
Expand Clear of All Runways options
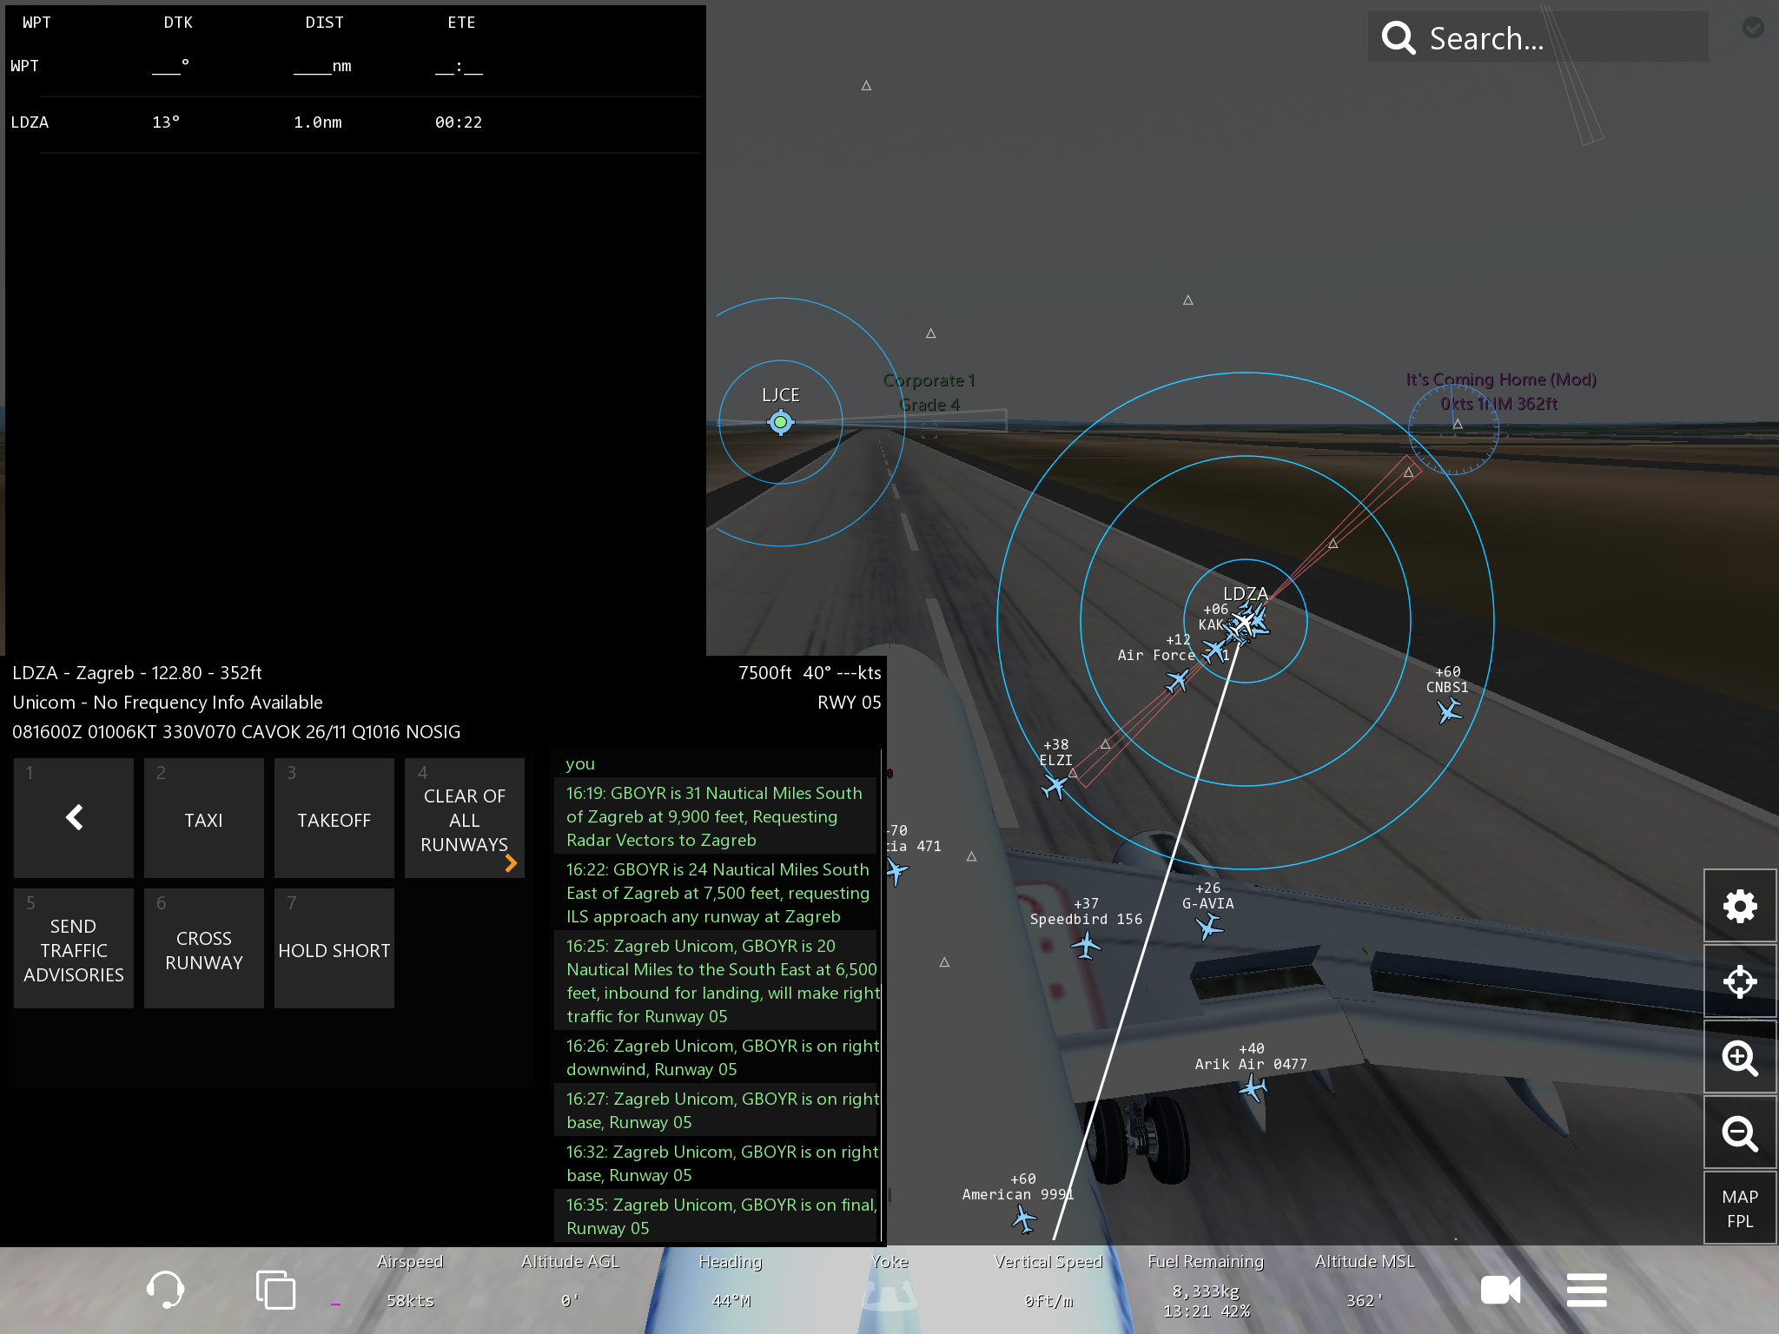pos(465,819)
